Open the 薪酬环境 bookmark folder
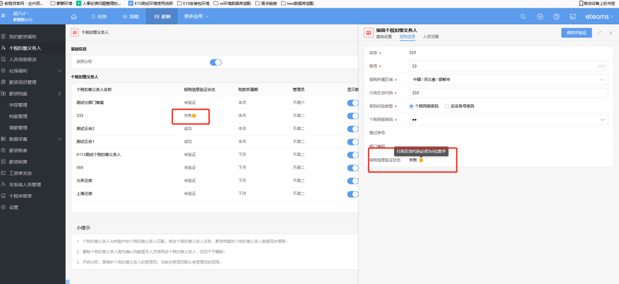 61,3
